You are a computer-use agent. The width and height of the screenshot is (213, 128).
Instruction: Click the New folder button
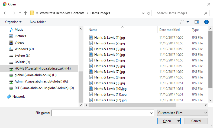click(x=38, y=22)
